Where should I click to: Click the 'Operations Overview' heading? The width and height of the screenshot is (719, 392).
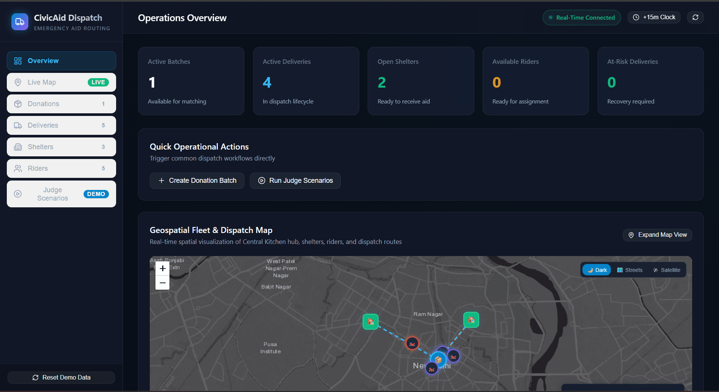coord(182,18)
